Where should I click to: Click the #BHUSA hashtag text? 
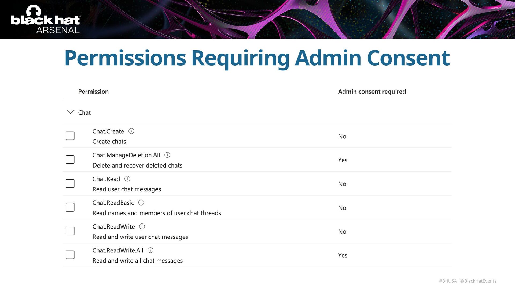[x=448, y=281]
